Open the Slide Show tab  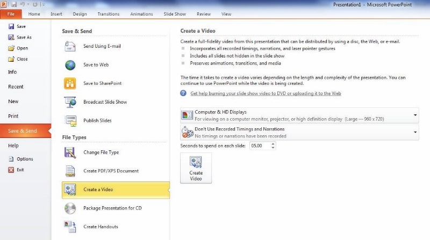(x=175, y=14)
